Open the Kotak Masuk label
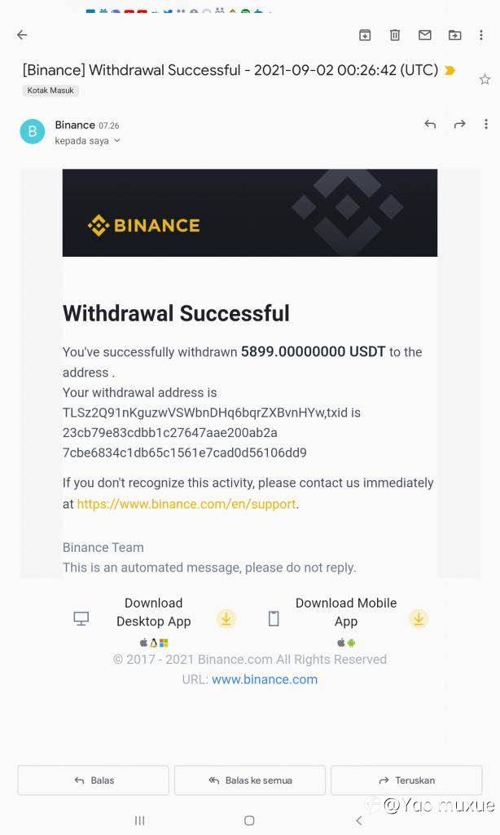The height and width of the screenshot is (835, 500). 50,91
